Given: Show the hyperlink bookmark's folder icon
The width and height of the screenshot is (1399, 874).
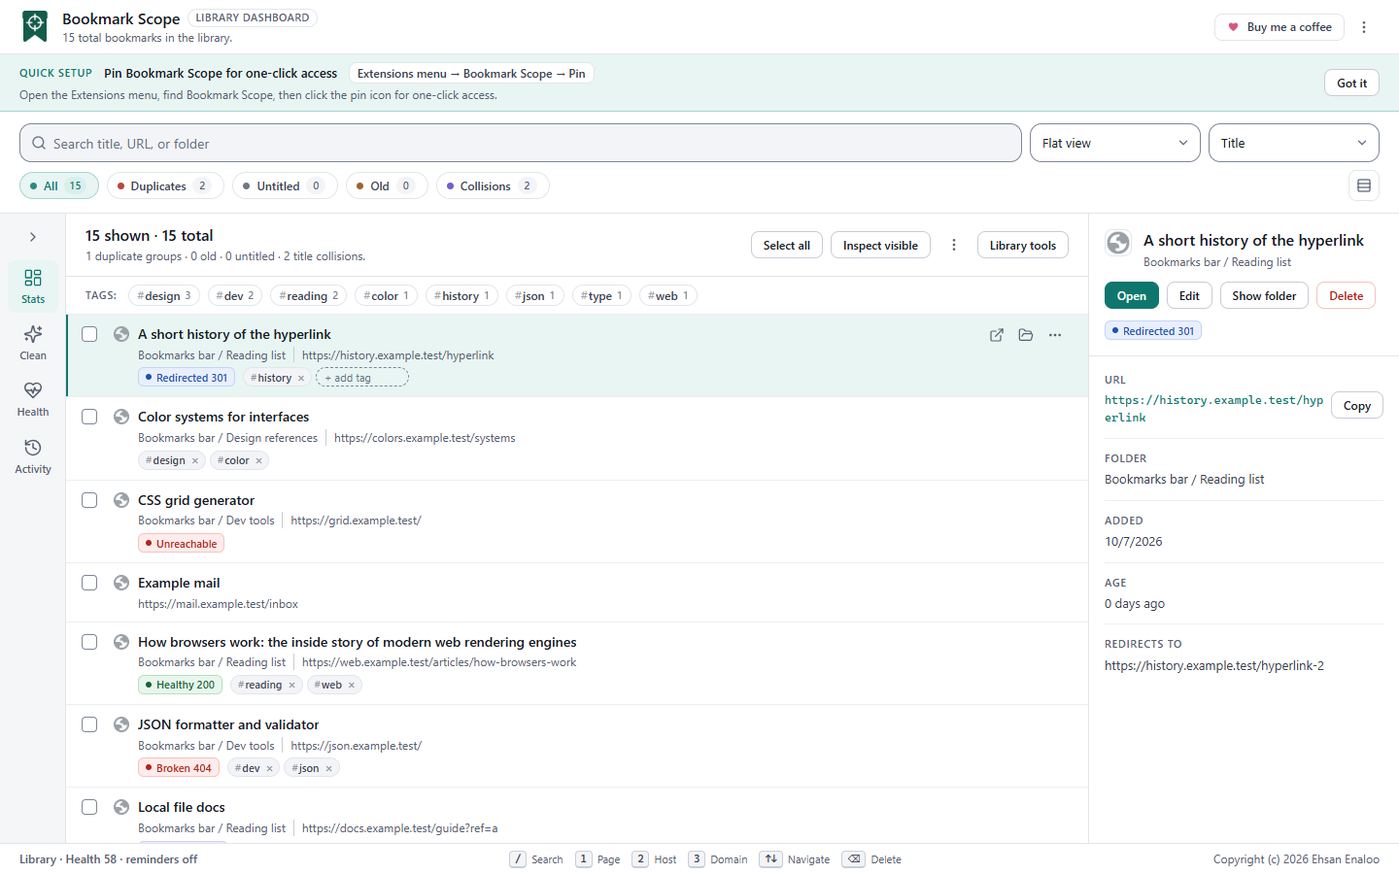Looking at the screenshot, I should (x=1026, y=335).
